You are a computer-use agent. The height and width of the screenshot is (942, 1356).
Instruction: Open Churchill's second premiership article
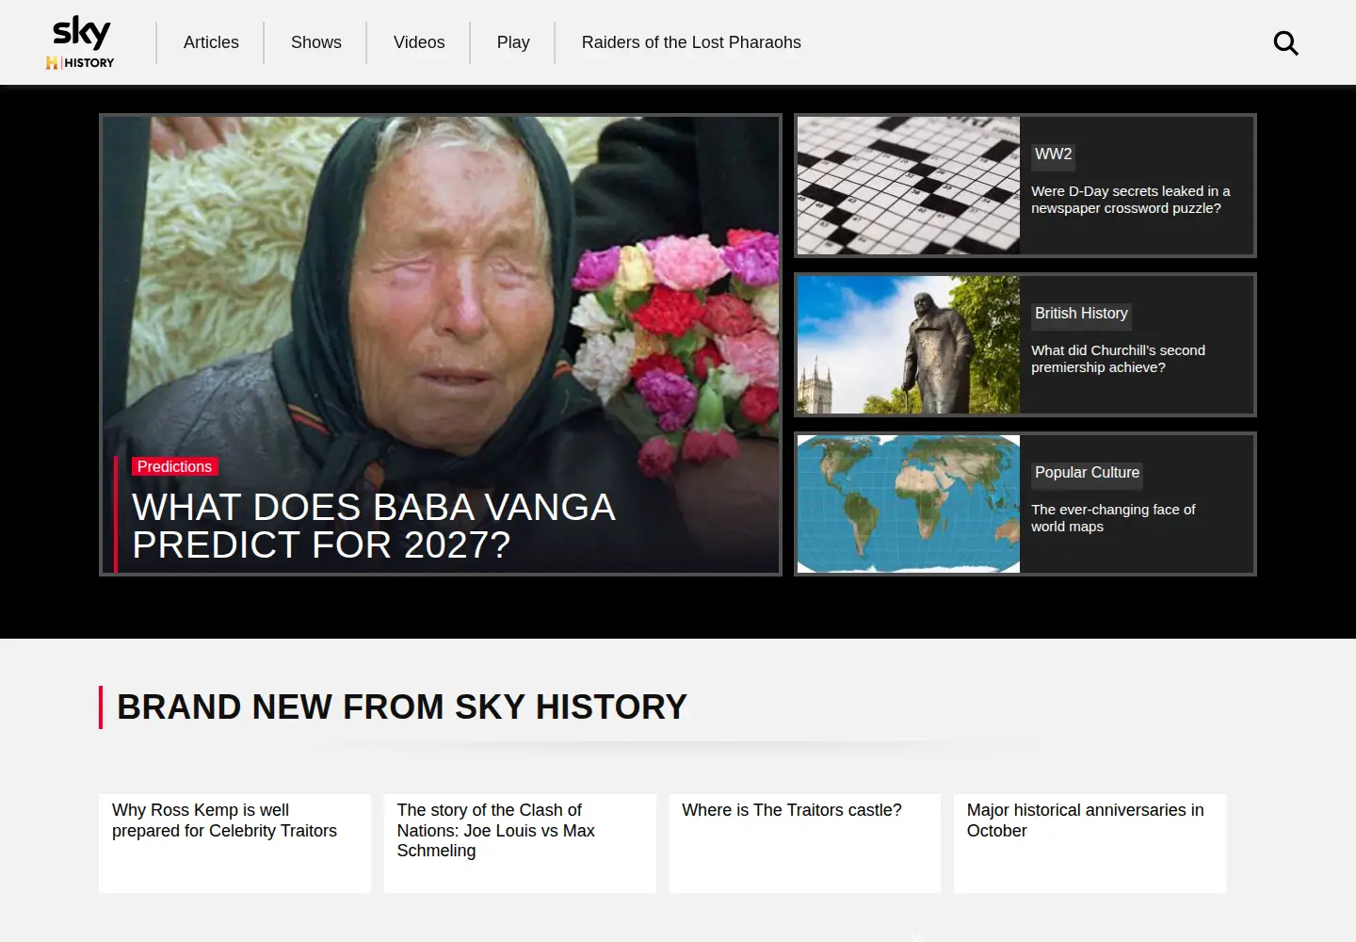[x=1118, y=359]
